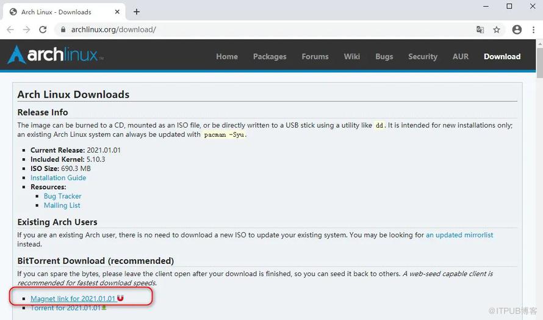The height and width of the screenshot is (320, 543).
Task: Click the 'Release Info' heading
Action: (43, 112)
